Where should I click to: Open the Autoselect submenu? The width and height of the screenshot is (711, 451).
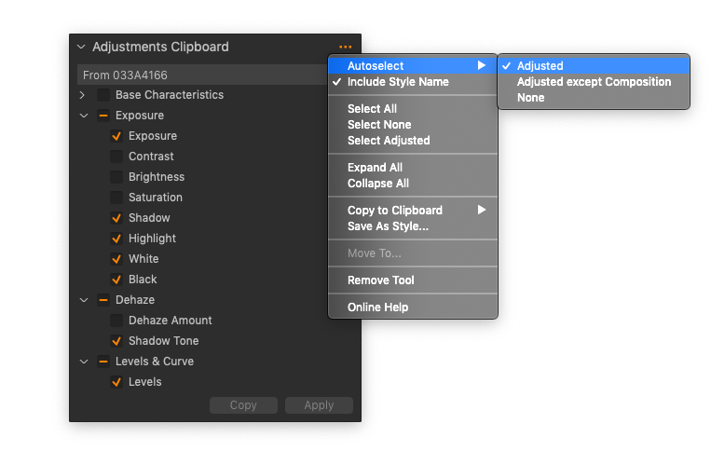coord(413,66)
